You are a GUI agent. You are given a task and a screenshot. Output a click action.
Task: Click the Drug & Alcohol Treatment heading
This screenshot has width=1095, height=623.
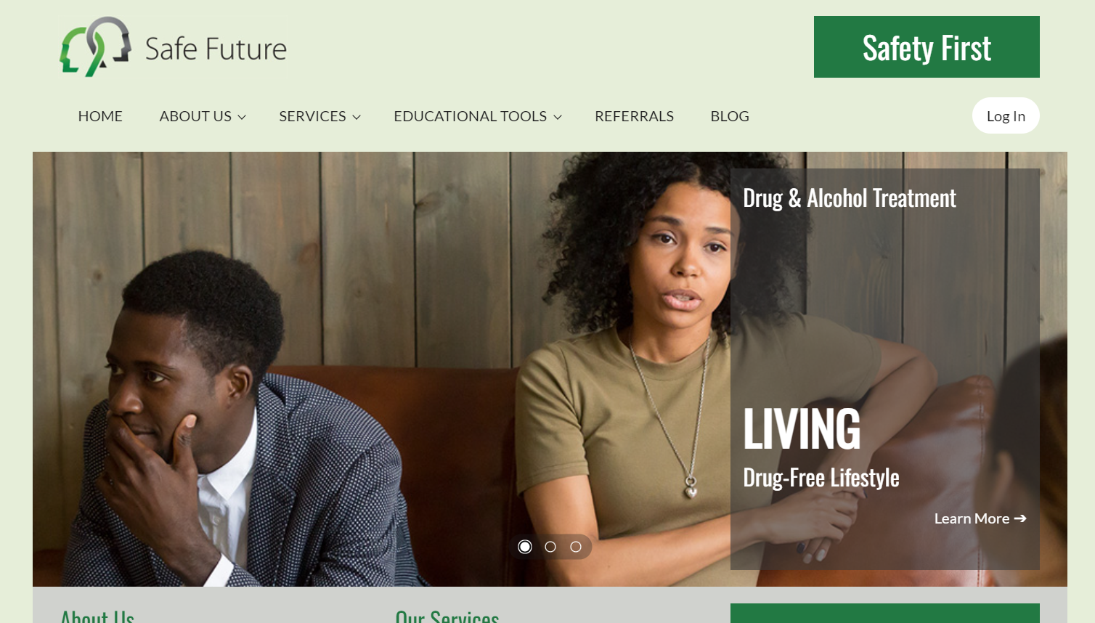coord(850,198)
